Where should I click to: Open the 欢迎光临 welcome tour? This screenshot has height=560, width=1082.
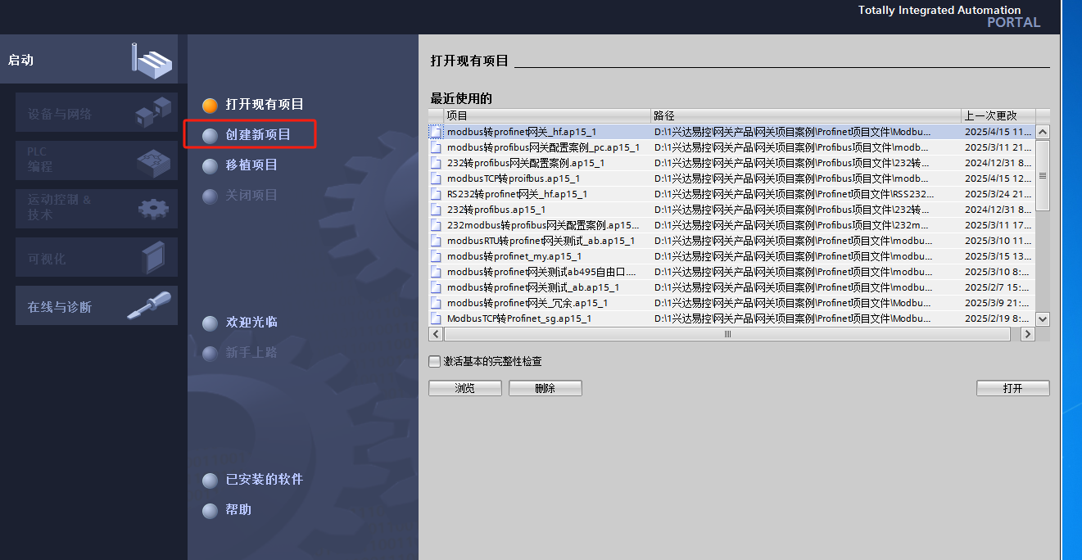[251, 323]
